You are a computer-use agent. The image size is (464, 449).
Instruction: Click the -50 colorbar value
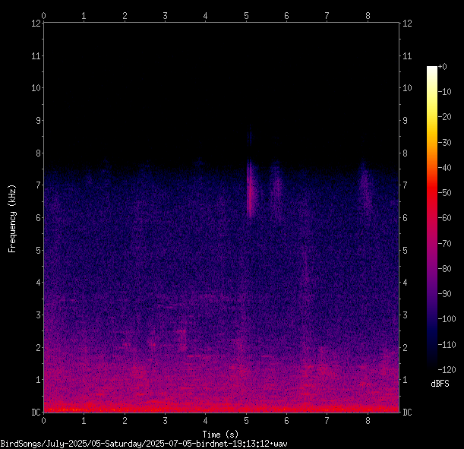[445, 193]
